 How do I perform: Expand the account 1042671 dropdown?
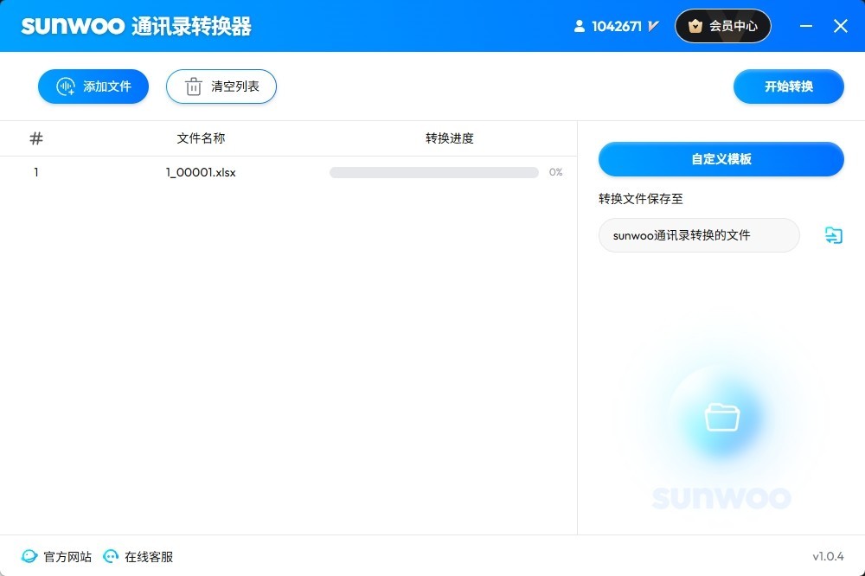654,26
